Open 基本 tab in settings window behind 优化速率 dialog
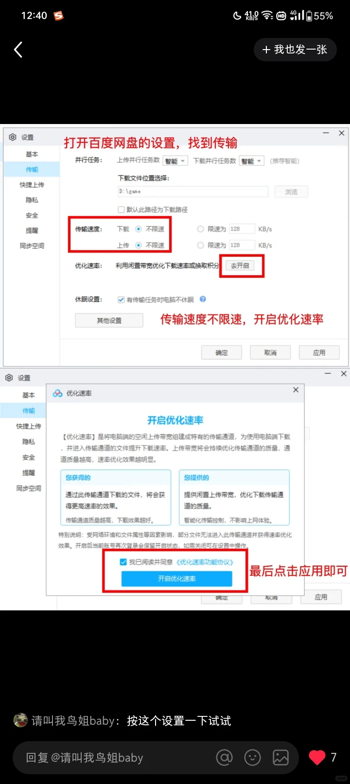The width and height of the screenshot is (350, 784). pos(29,395)
